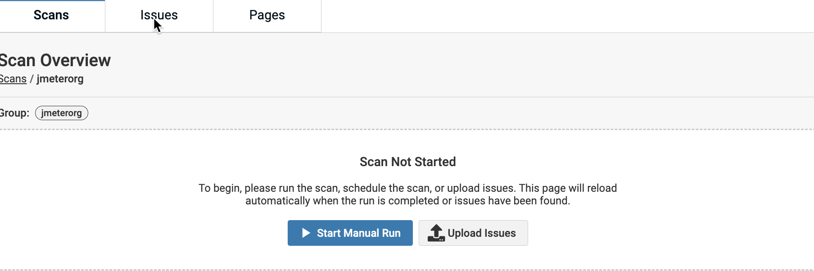The image size is (814, 271).
Task: Click the Upload Issues button text
Action: coord(481,233)
